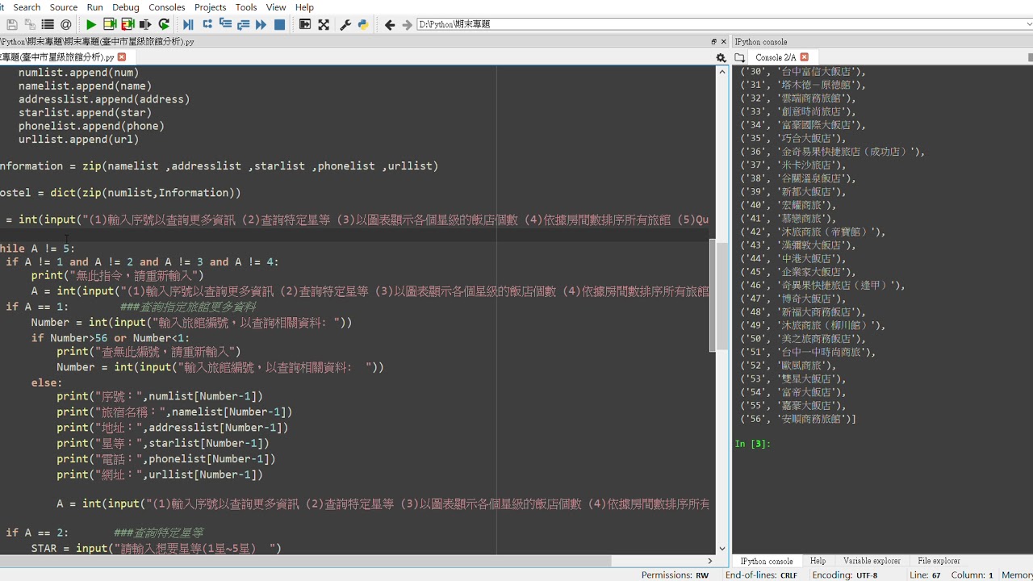Click the @ symbol finder icon
Viewport: 1033px width, 581px height.
[66, 25]
